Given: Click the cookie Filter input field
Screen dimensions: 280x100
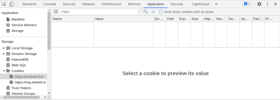Looking at the screenshot, I should pyautogui.click(x=99, y=12).
